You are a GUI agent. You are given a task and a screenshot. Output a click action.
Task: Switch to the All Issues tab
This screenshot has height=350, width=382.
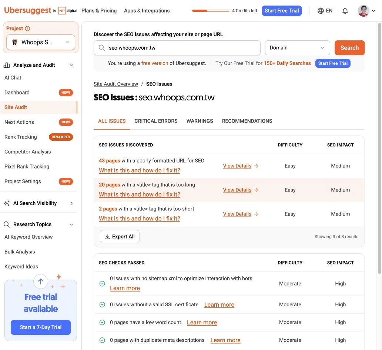click(x=112, y=121)
